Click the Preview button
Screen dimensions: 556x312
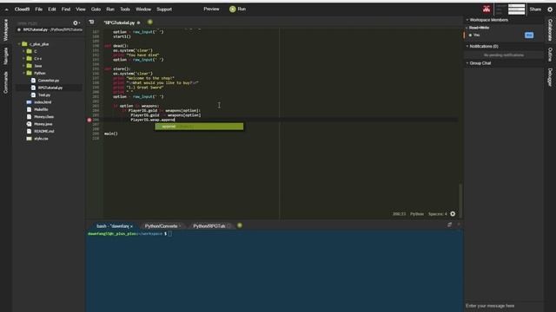(x=211, y=9)
